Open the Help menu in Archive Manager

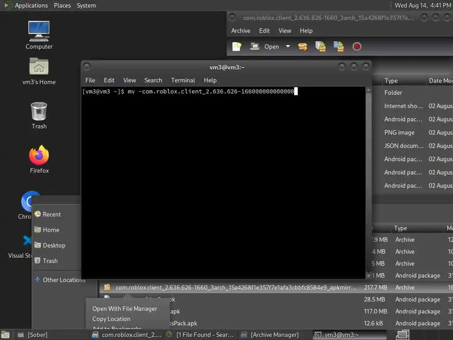tap(306, 31)
